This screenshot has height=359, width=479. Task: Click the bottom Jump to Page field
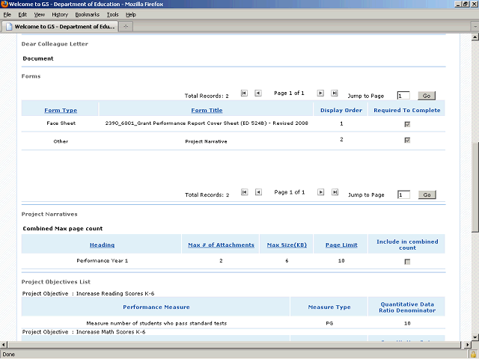[403, 194]
